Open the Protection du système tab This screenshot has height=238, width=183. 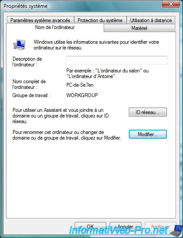pos(100,20)
